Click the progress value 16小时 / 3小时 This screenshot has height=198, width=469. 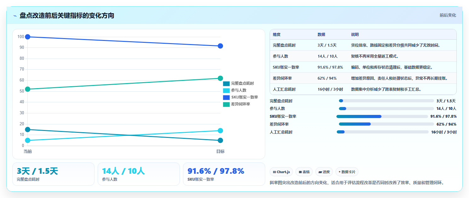tap(444, 132)
